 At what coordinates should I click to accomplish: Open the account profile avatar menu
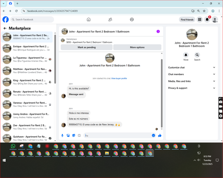[215, 20]
